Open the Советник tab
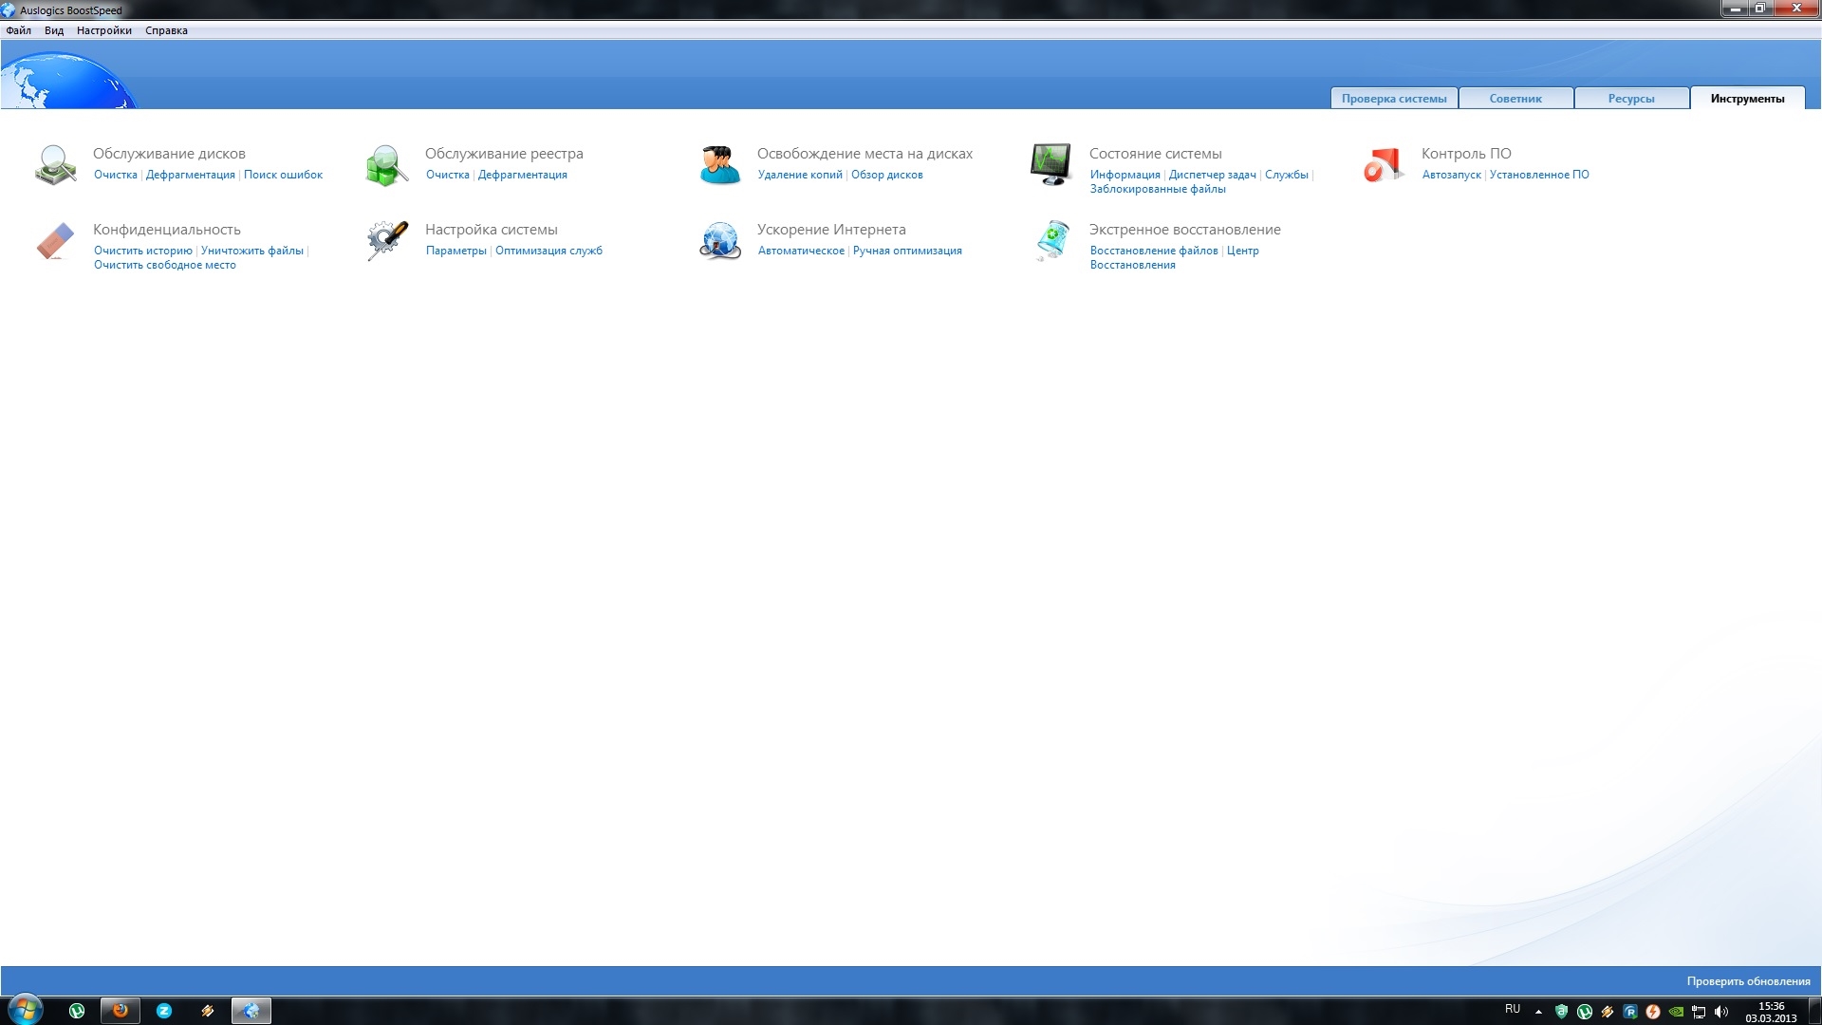 tap(1515, 99)
